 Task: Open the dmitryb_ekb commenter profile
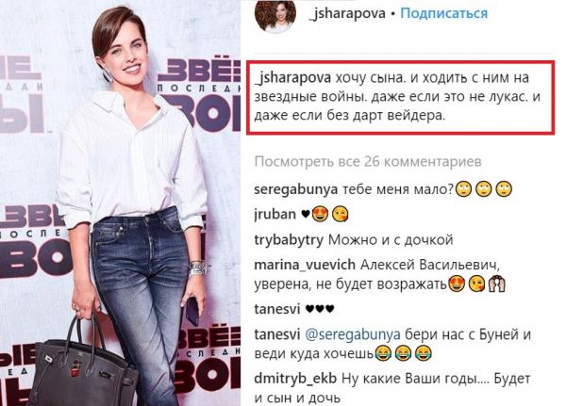295,379
